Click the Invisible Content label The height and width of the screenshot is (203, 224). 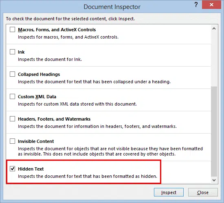36,141
